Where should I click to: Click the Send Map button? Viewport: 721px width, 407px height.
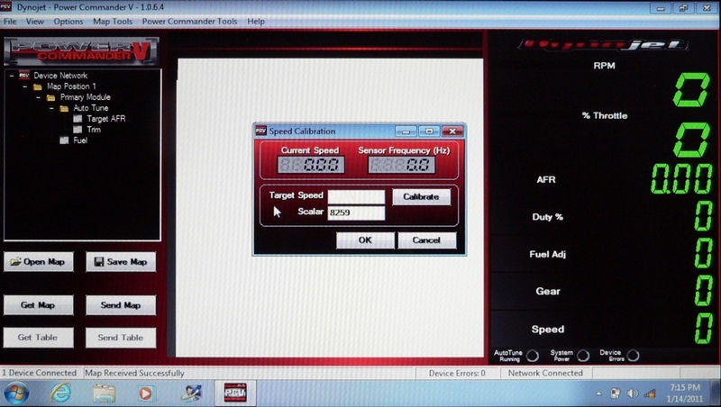click(120, 305)
